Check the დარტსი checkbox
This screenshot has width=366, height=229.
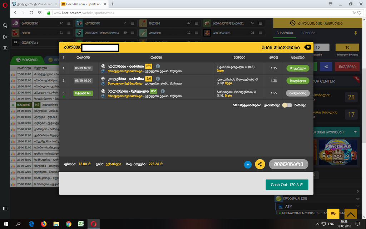click(197, 23)
